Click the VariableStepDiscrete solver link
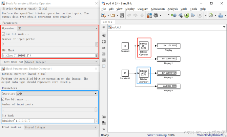 click(210, 135)
